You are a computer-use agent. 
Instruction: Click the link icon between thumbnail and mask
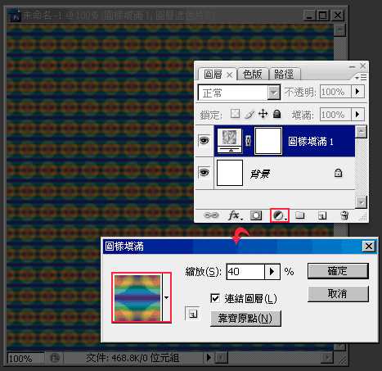[248, 141]
